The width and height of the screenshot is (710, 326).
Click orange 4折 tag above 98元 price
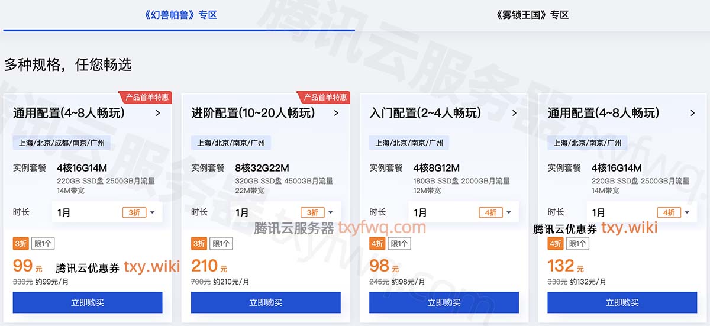point(377,243)
